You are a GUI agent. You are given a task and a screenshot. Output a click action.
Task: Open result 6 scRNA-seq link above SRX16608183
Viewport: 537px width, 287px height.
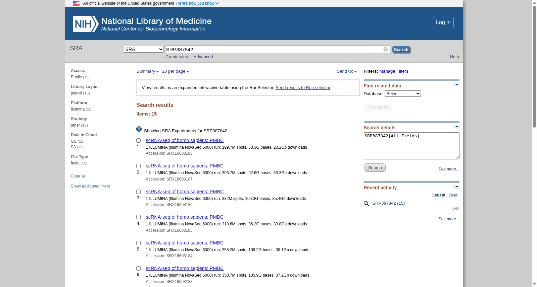point(185,268)
